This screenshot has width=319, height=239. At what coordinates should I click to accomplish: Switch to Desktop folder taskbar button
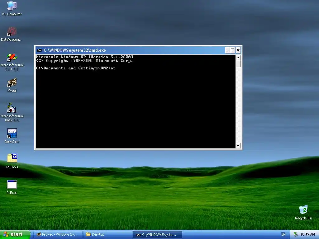(107, 235)
